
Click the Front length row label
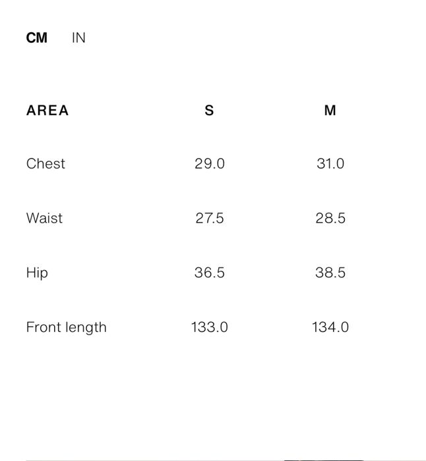pyautogui.click(x=66, y=327)
